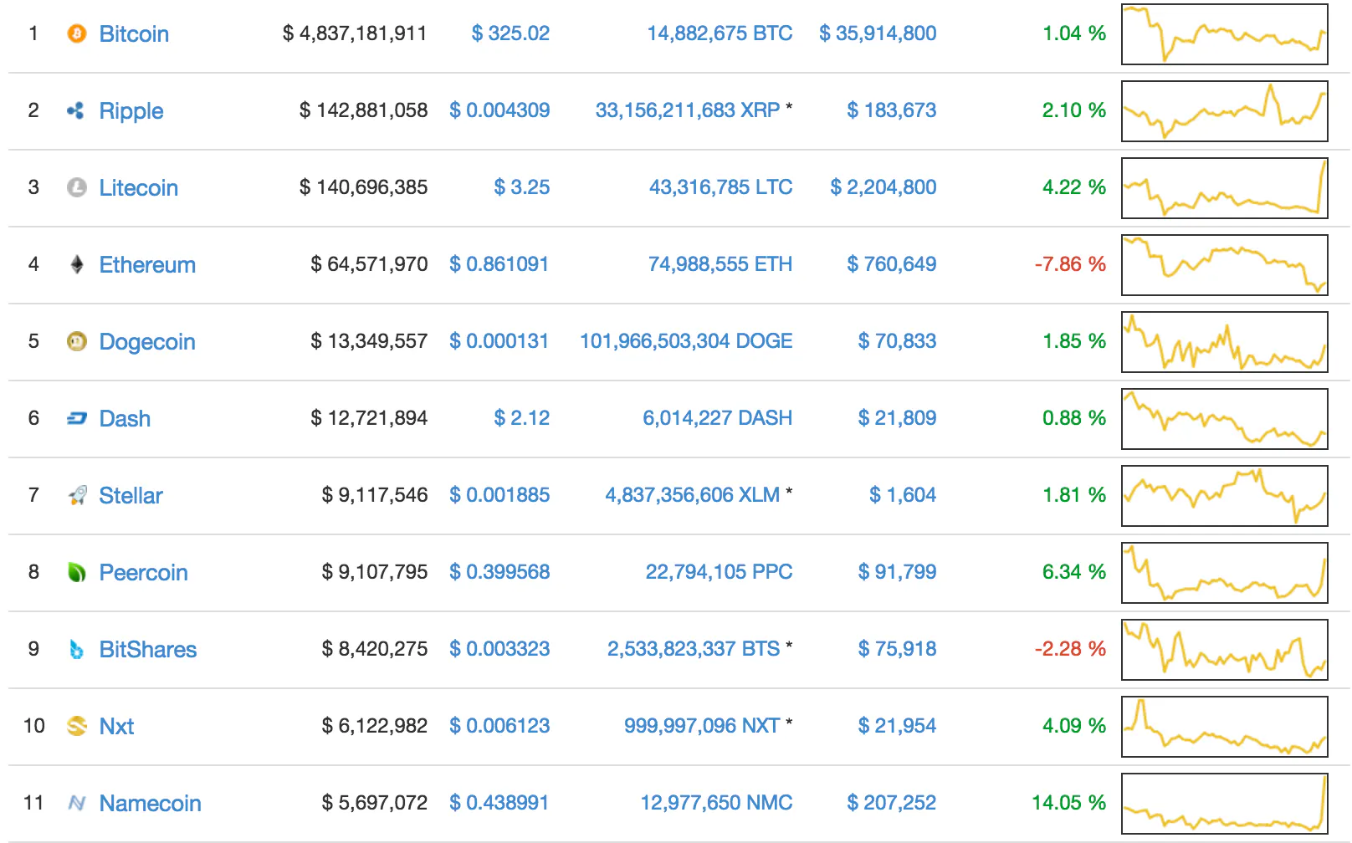
Task: View Namecoin 7-day price chart thumbnail
Action: pos(1225,804)
